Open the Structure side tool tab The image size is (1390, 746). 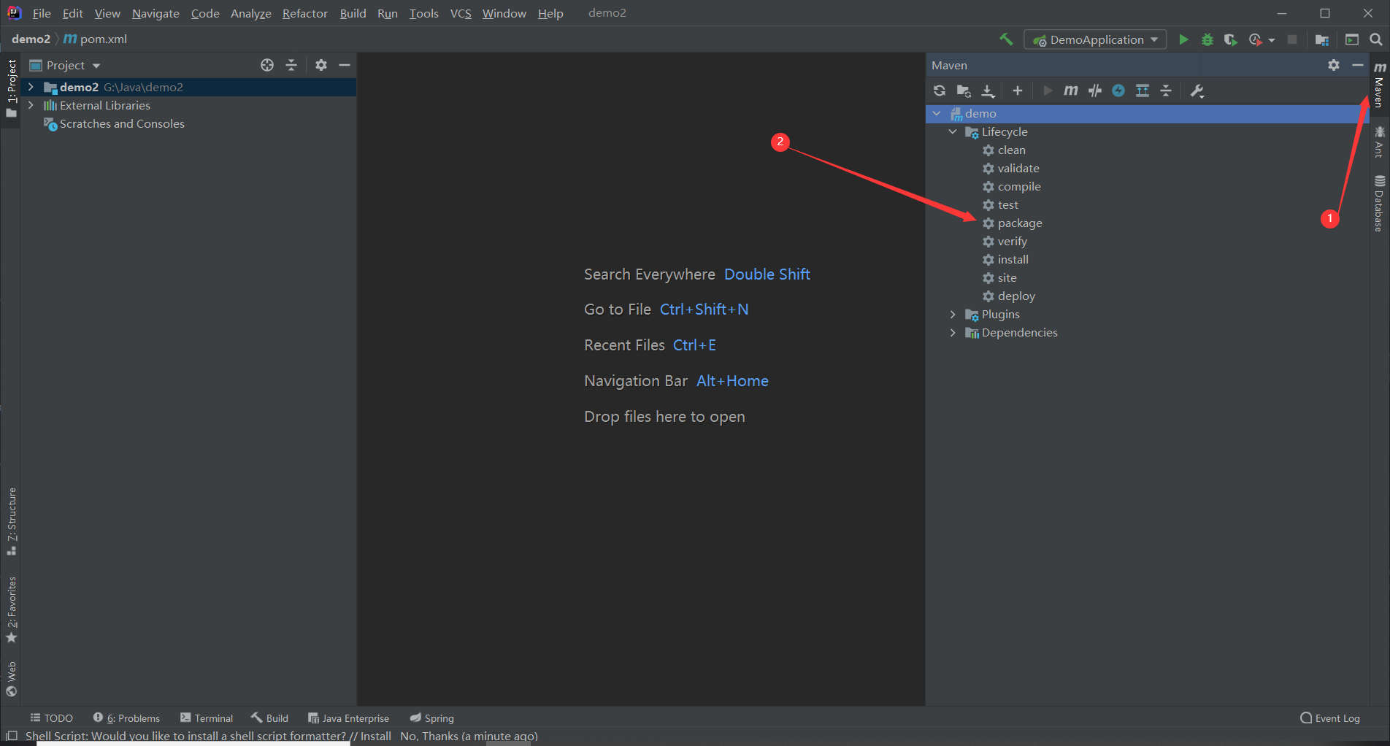pos(12,521)
